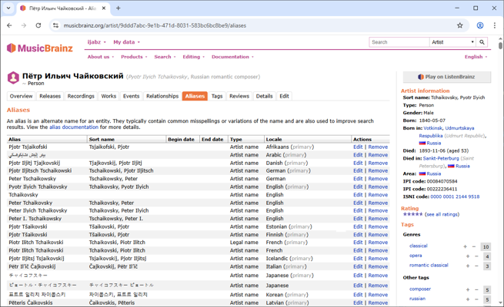Open the Chrome profile icon

[x=479, y=25]
